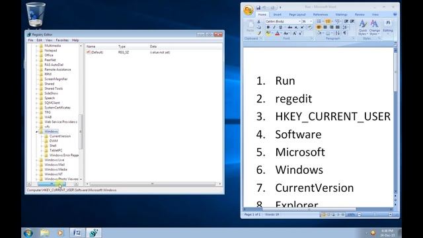Click the Office button in Word
Viewport: 423px width, 238px height.
coord(249,11)
